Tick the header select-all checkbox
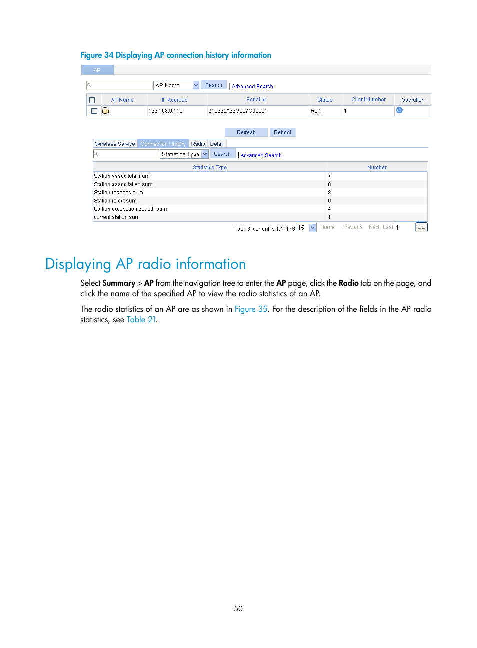 pos(92,100)
